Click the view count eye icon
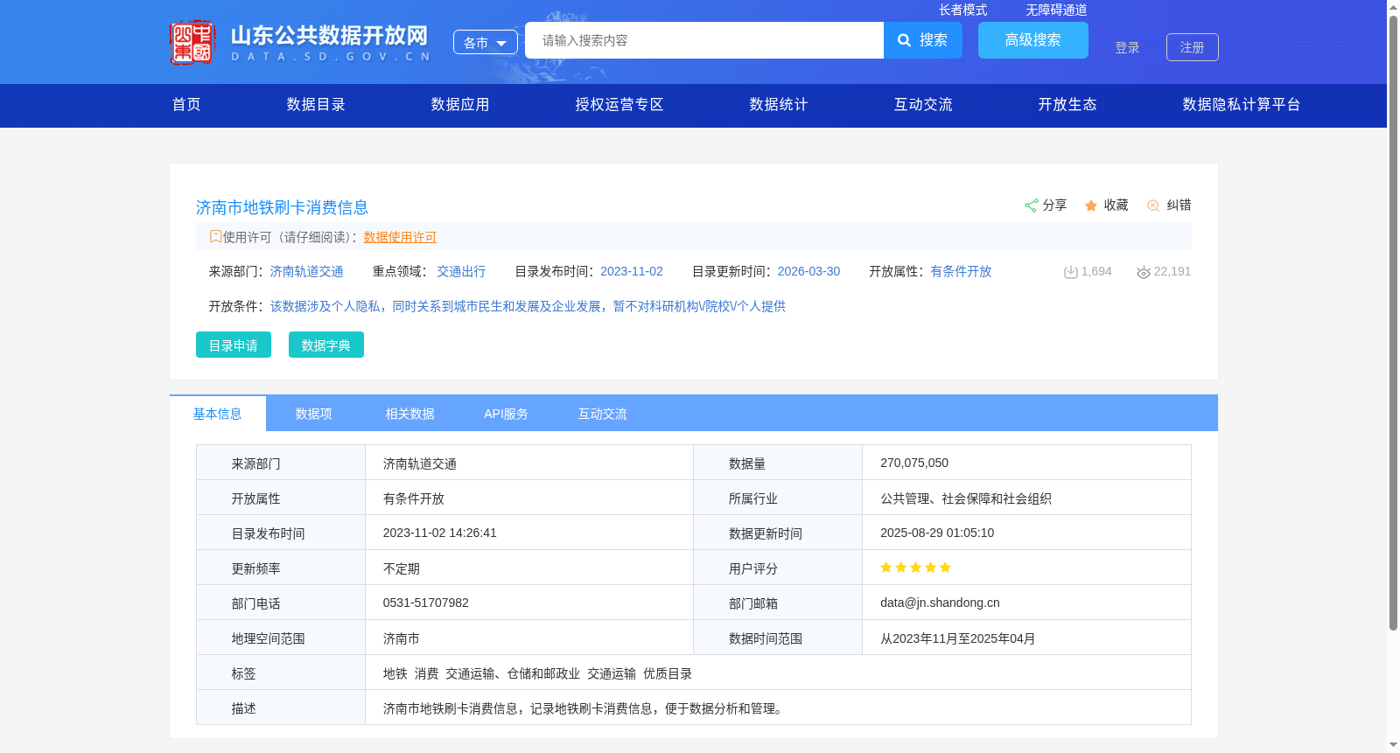The height and width of the screenshot is (753, 1400). click(x=1143, y=272)
